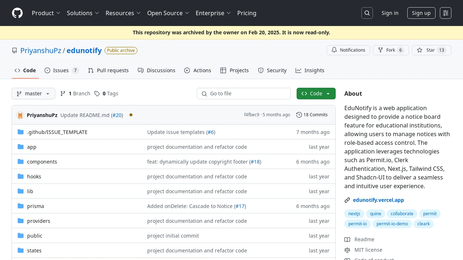Open the Discussions tab
The image size is (463, 260).
(x=156, y=70)
